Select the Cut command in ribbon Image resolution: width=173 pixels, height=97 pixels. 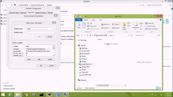(x=89, y=23)
